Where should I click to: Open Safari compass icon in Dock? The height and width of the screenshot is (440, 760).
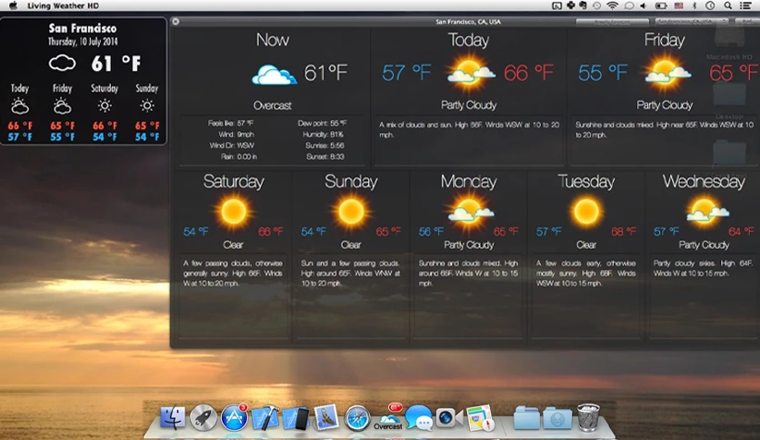pyautogui.click(x=357, y=417)
